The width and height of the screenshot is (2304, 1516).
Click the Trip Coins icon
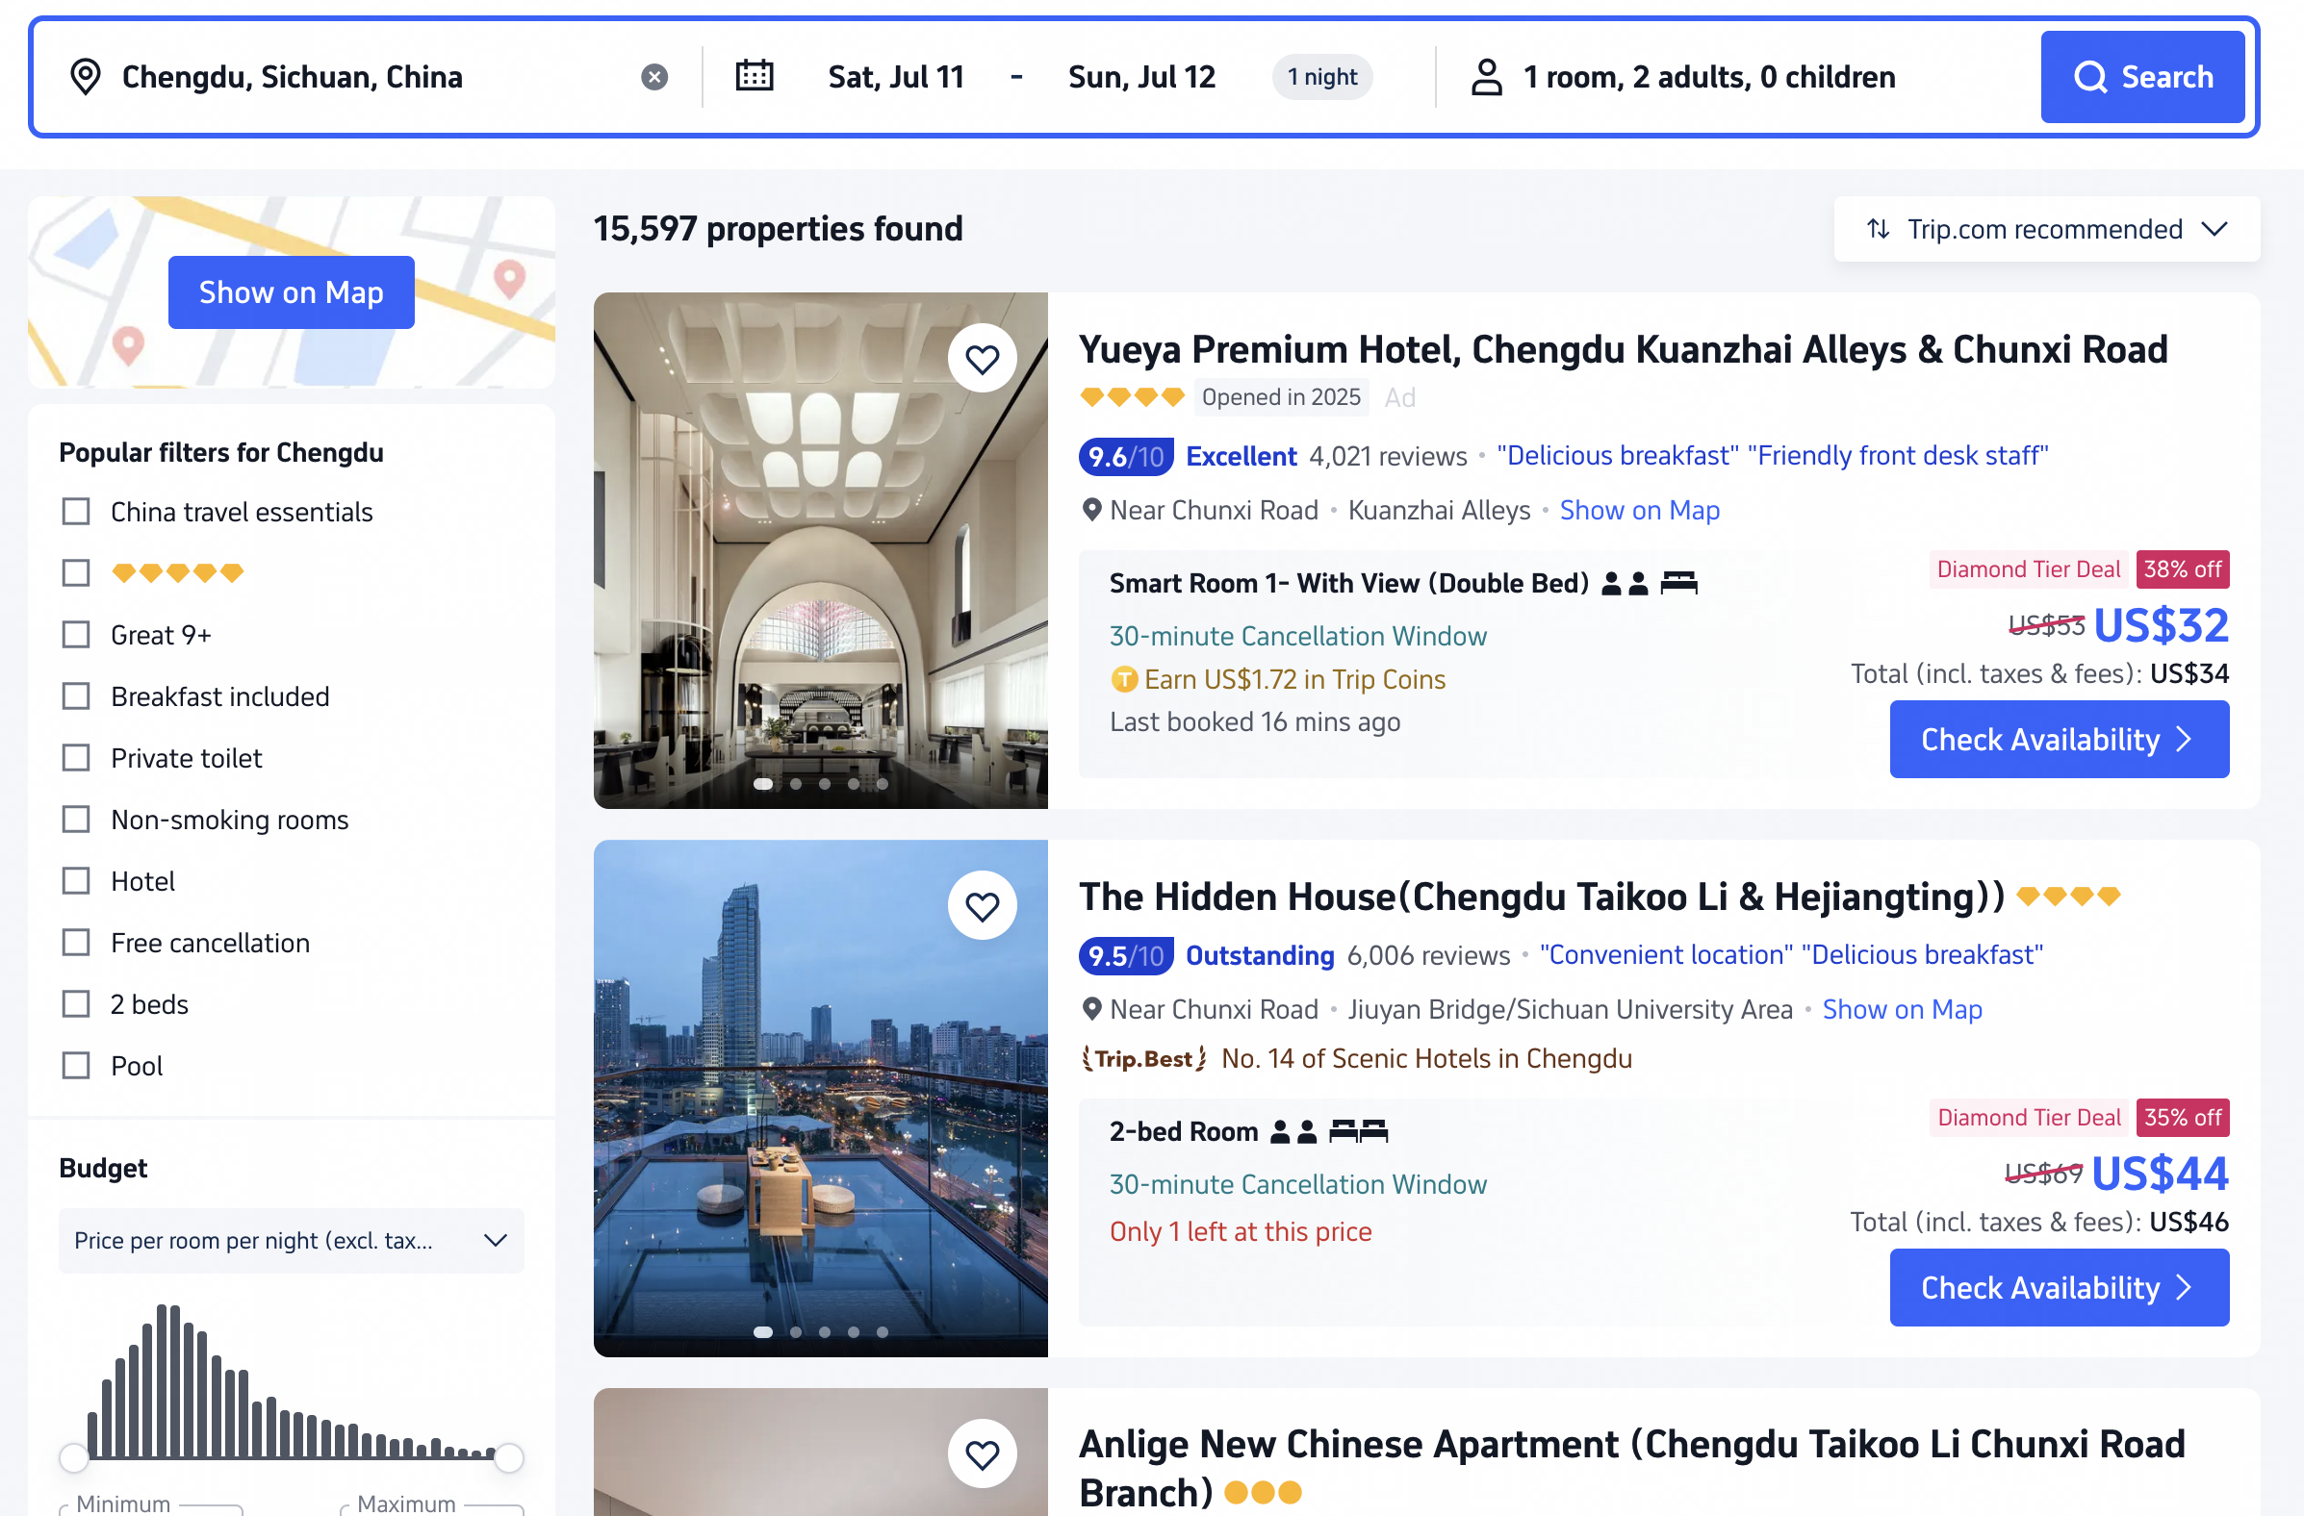pos(1123,679)
